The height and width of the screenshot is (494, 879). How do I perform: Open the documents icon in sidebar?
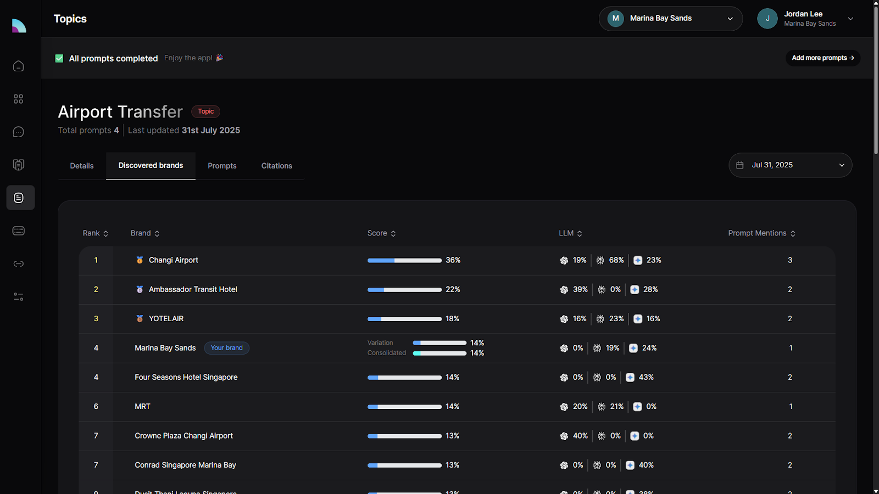tap(19, 165)
